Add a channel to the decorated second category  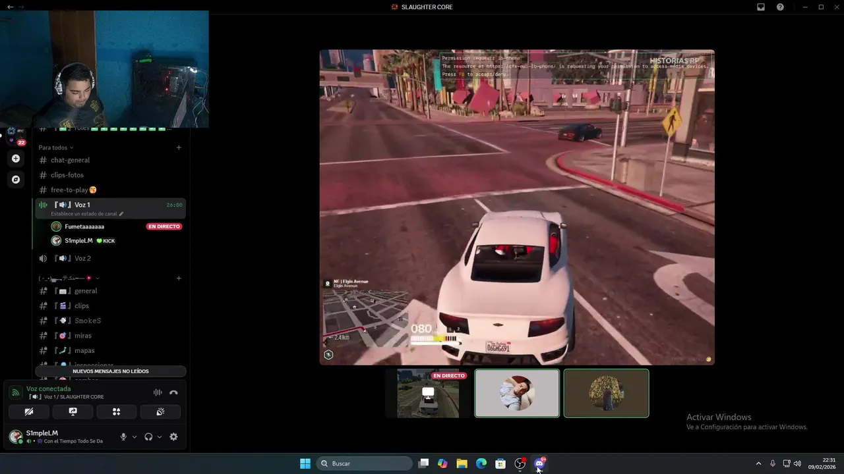click(x=179, y=278)
